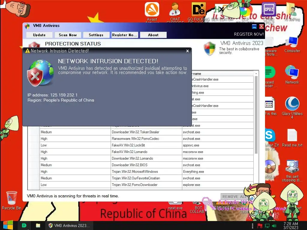Select the Downloader.Win32.TokenStealer threat entry
Screen dimensions: 307x230
click(146, 132)
